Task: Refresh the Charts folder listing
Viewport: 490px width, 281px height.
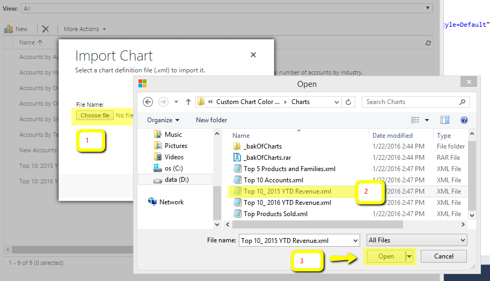Action: (x=349, y=102)
